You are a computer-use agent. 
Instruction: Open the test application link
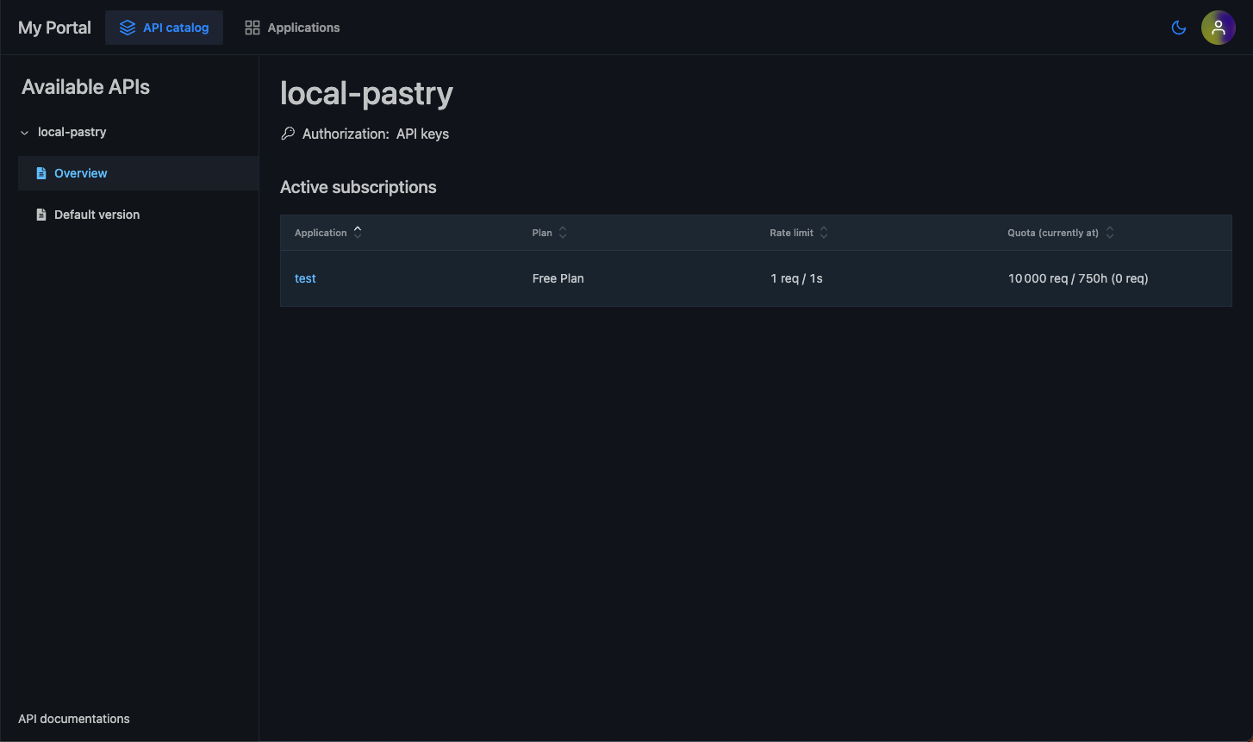click(305, 277)
